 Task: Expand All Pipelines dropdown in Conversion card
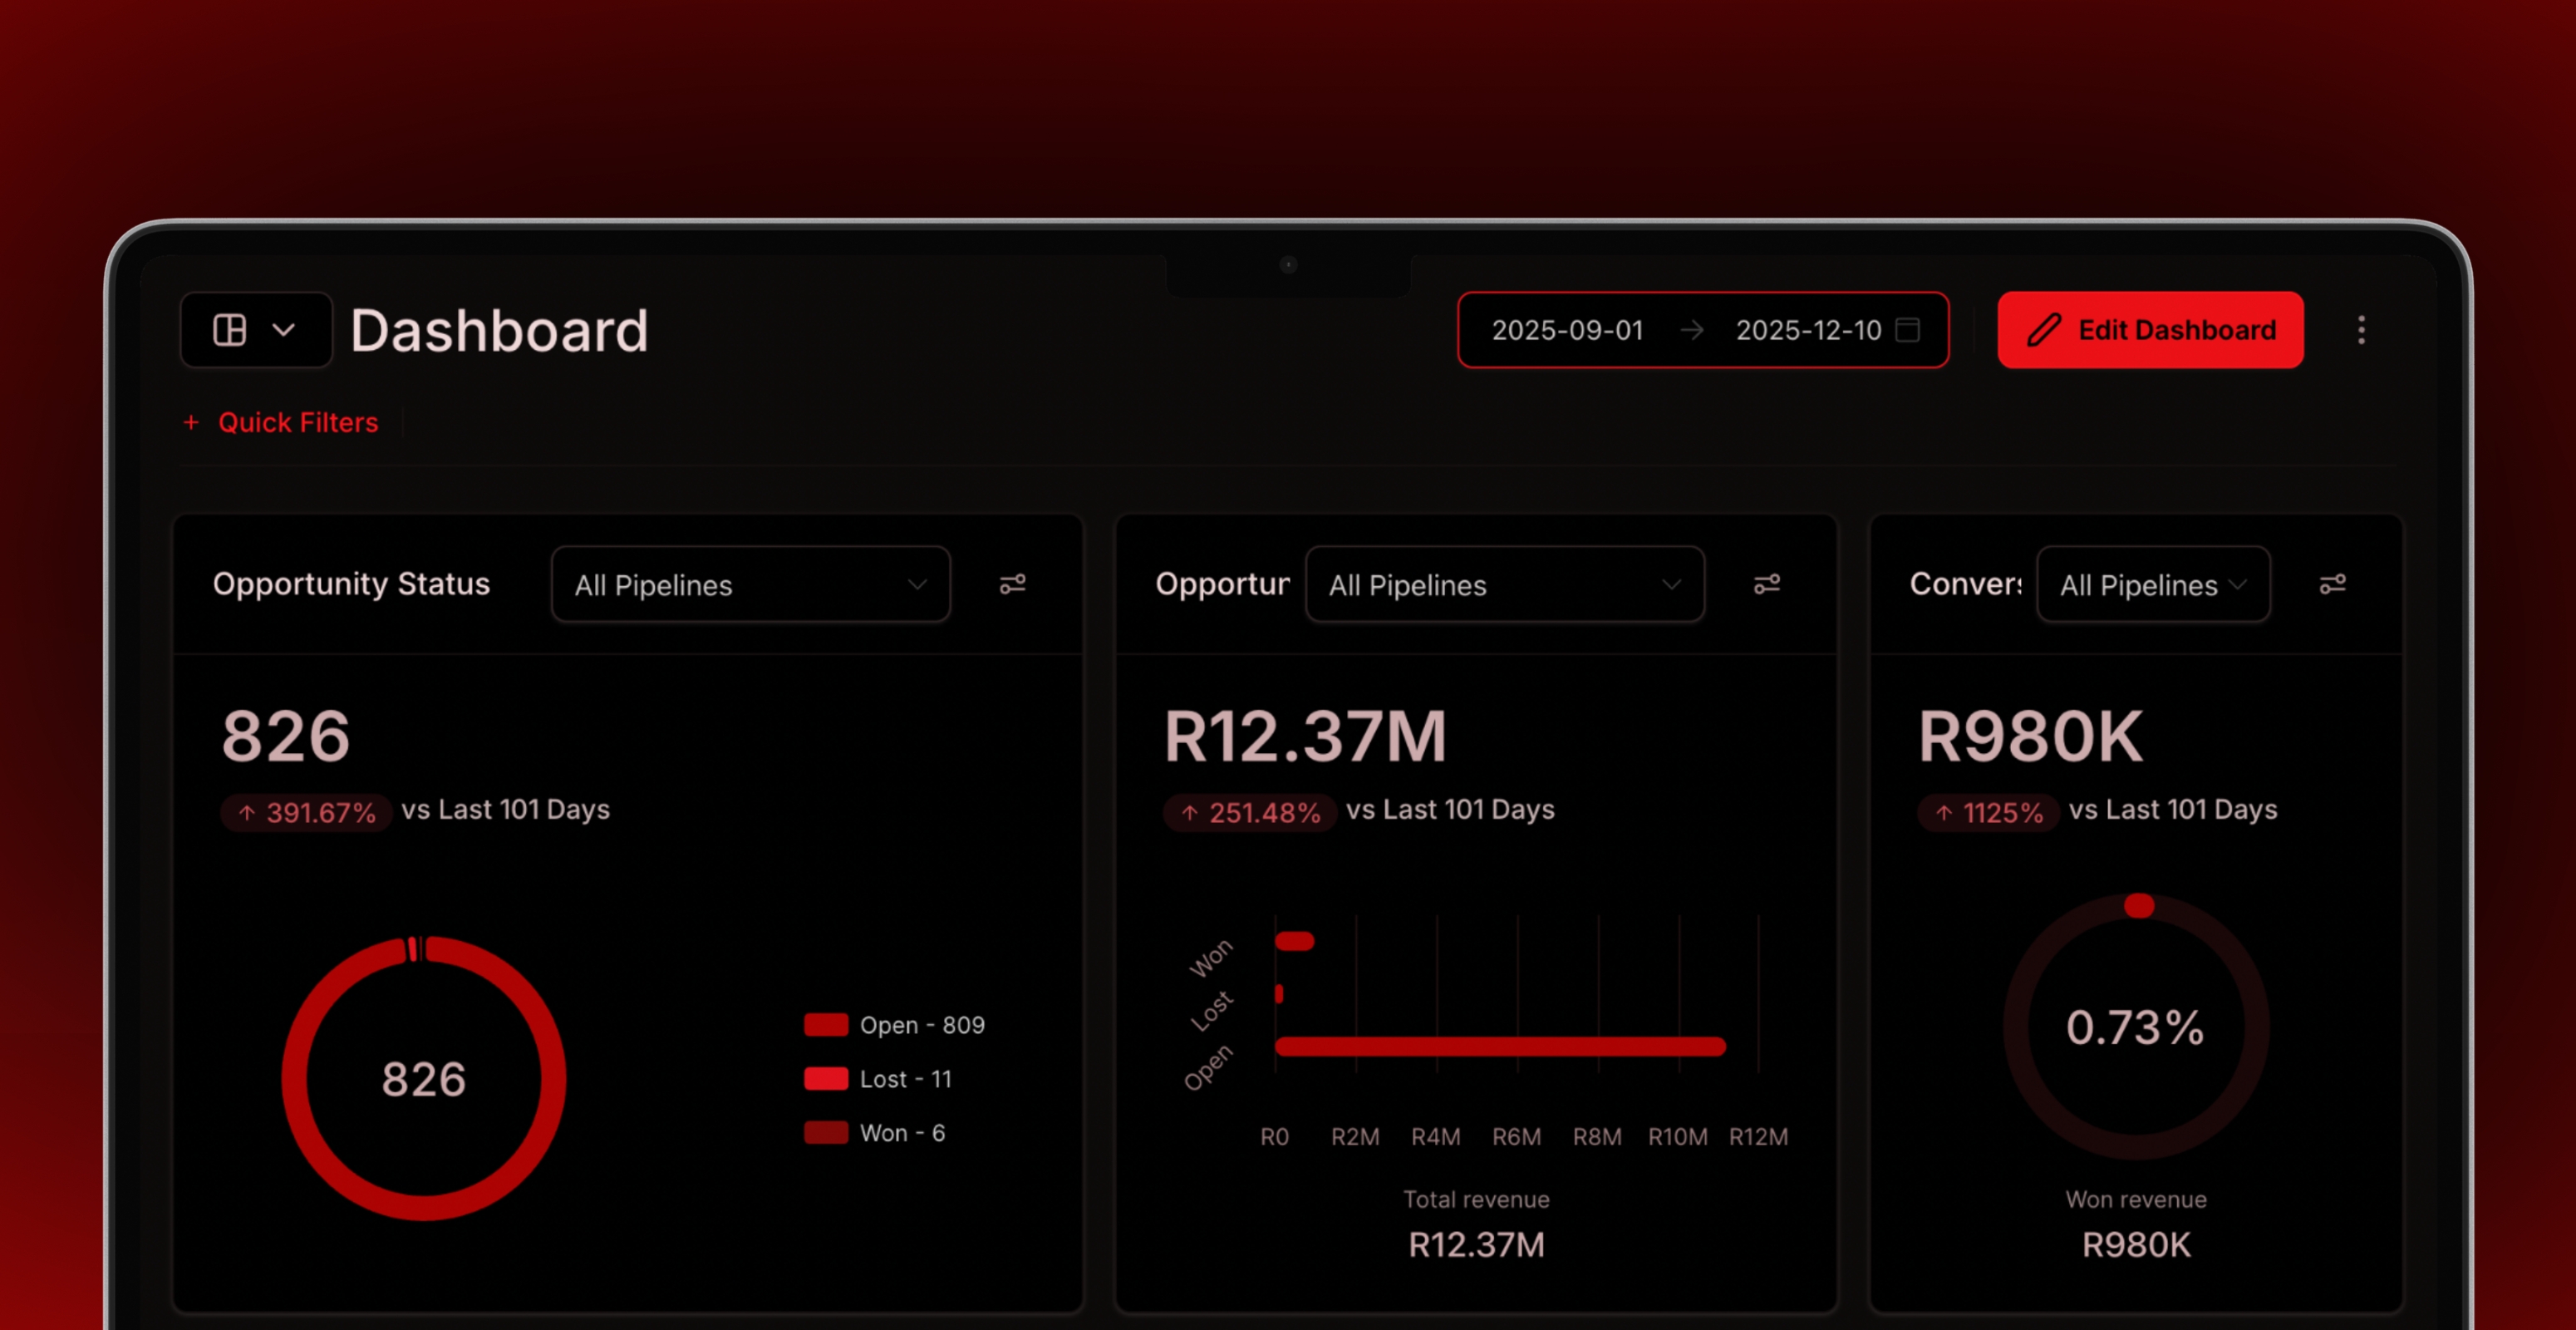click(x=2153, y=585)
